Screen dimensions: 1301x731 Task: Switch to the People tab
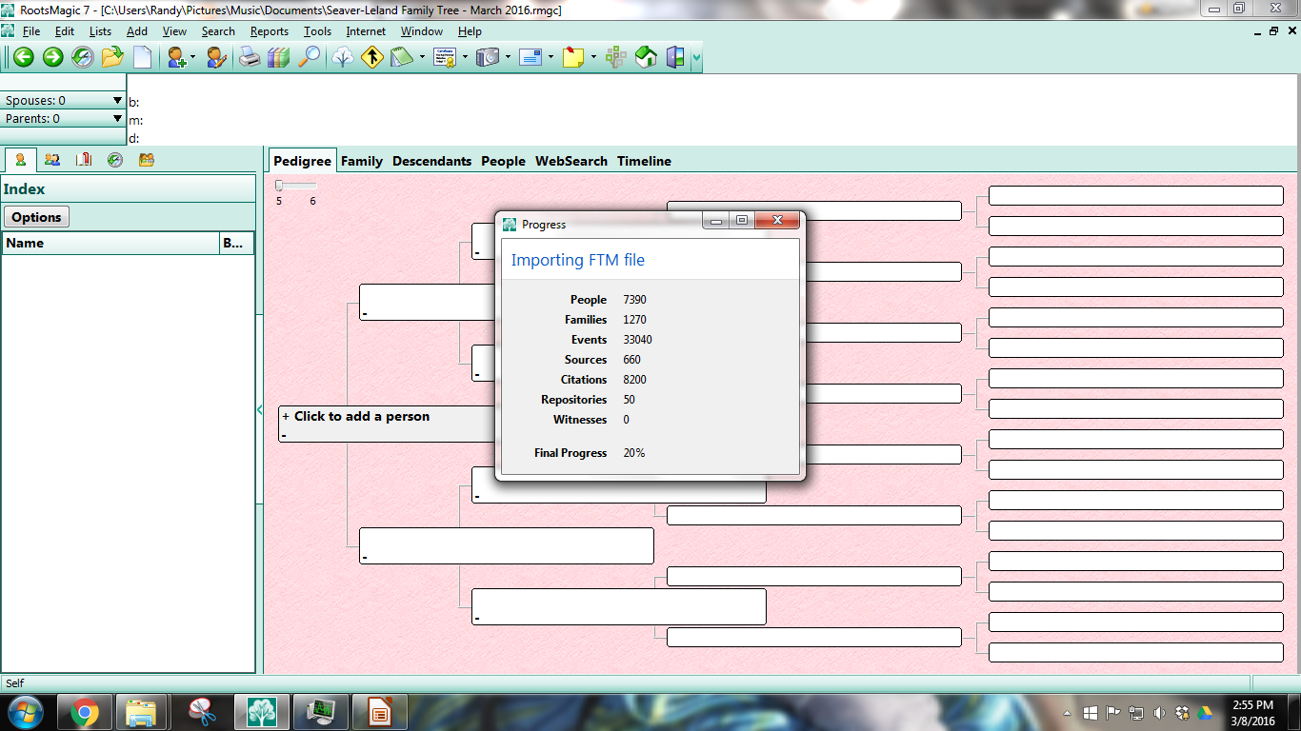click(x=503, y=161)
